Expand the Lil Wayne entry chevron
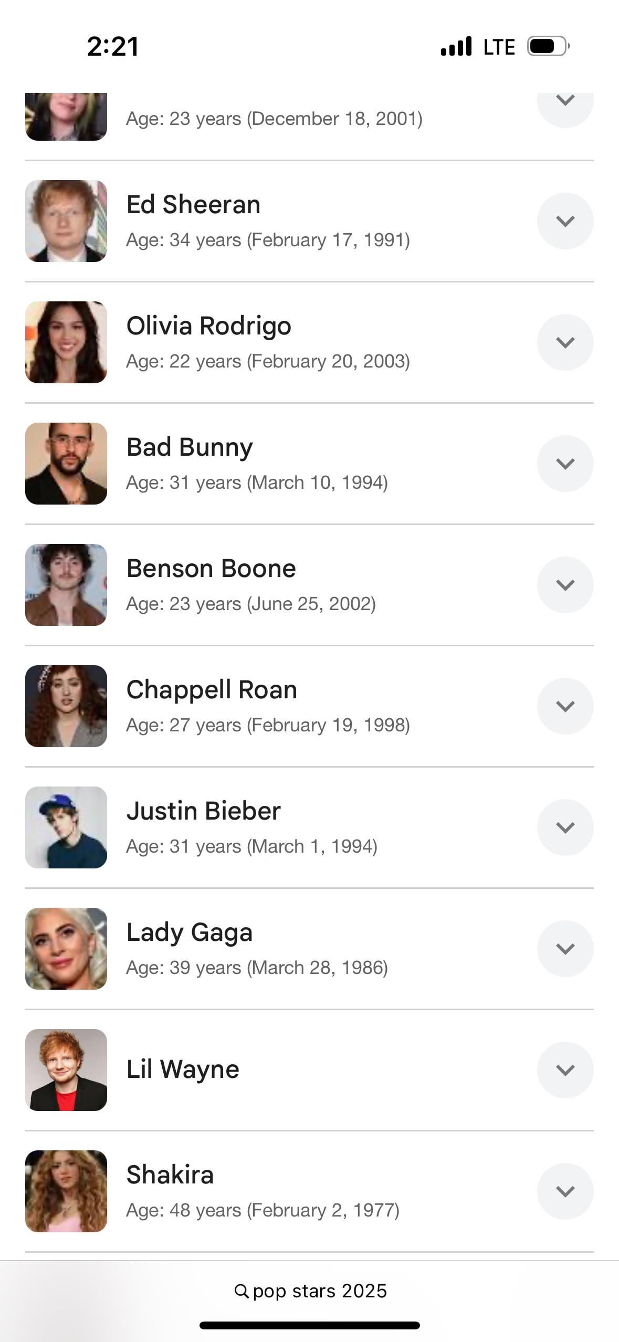 click(x=565, y=1070)
